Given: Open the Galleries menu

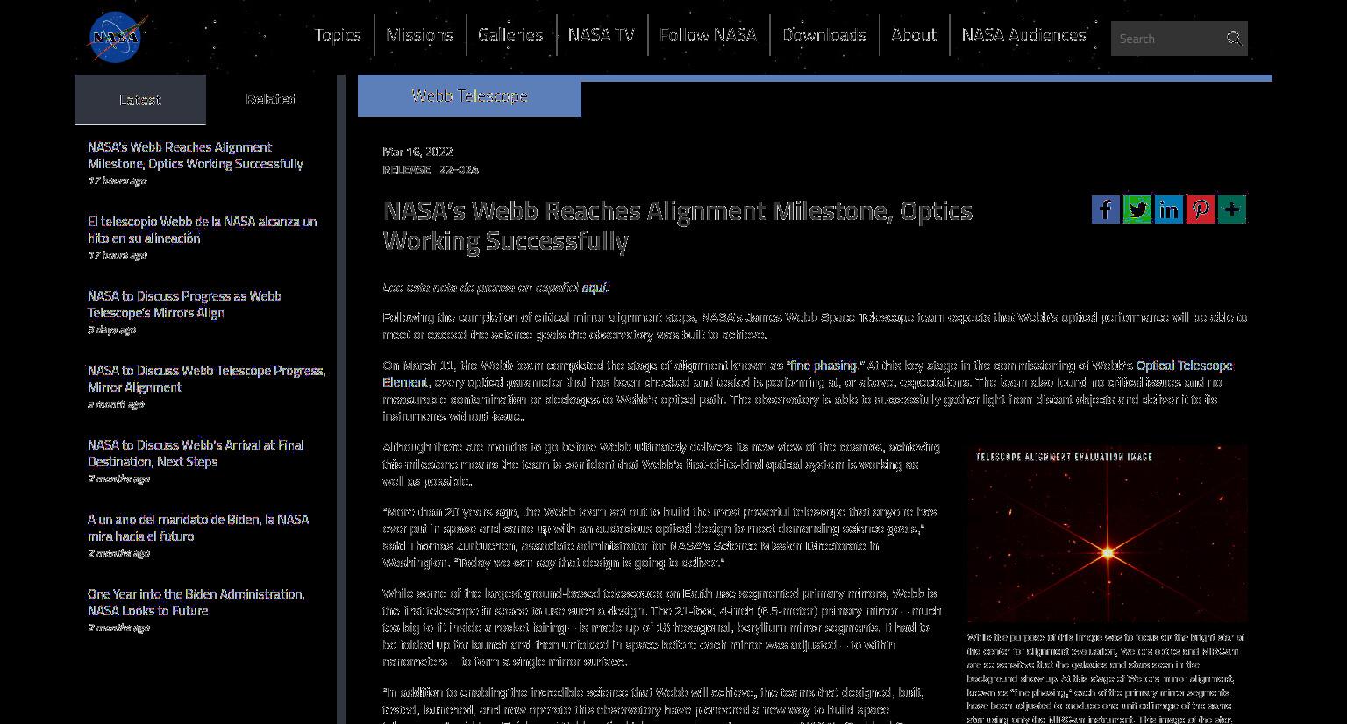Looking at the screenshot, I should click(510, 35).
